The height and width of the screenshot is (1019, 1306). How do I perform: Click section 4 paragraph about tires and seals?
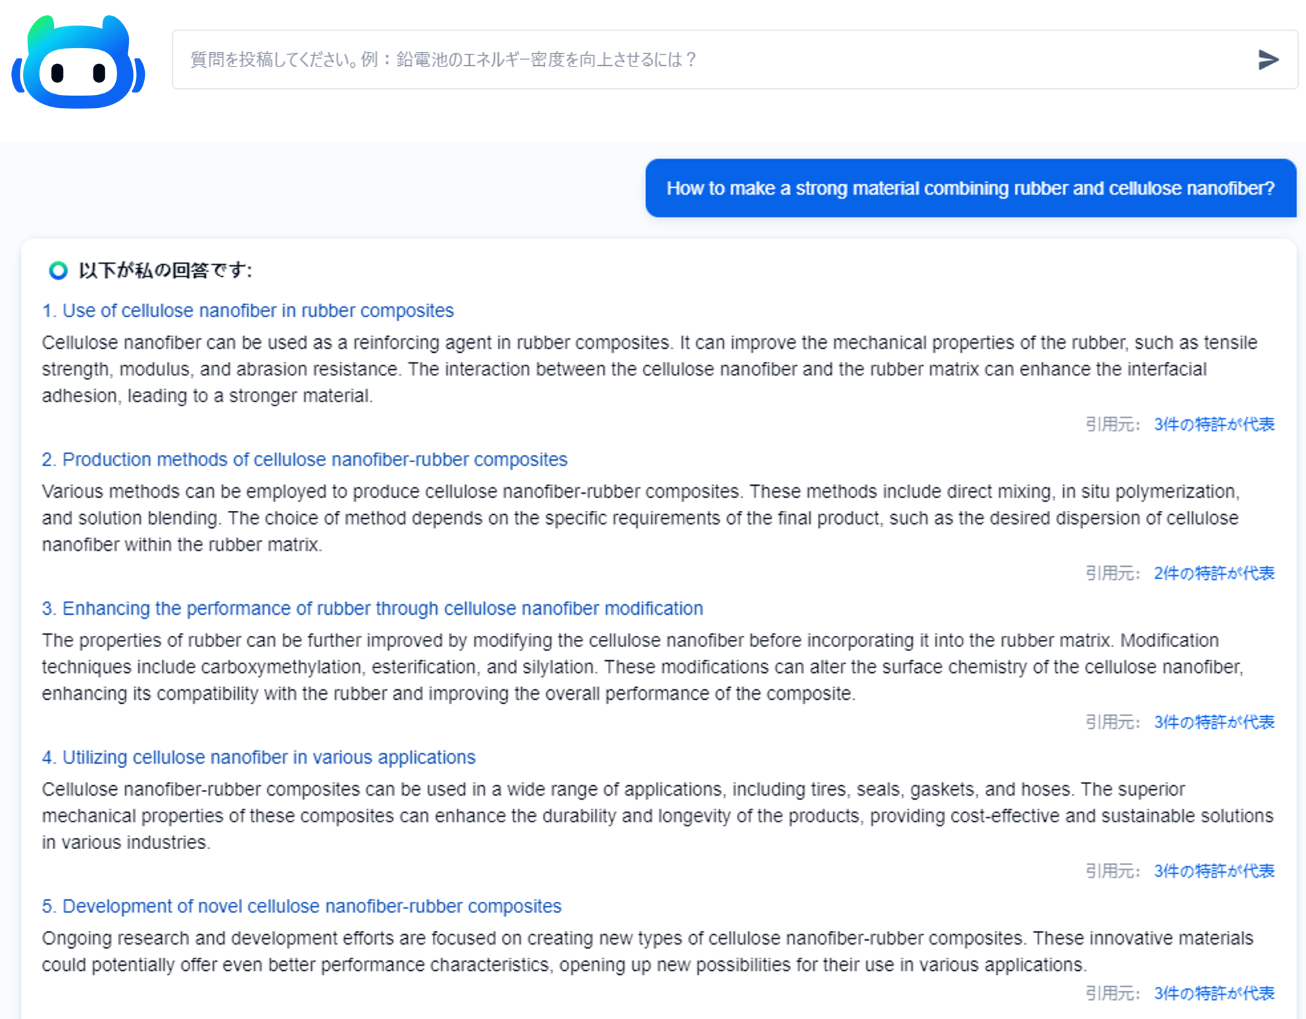click(x=658, y=816)
